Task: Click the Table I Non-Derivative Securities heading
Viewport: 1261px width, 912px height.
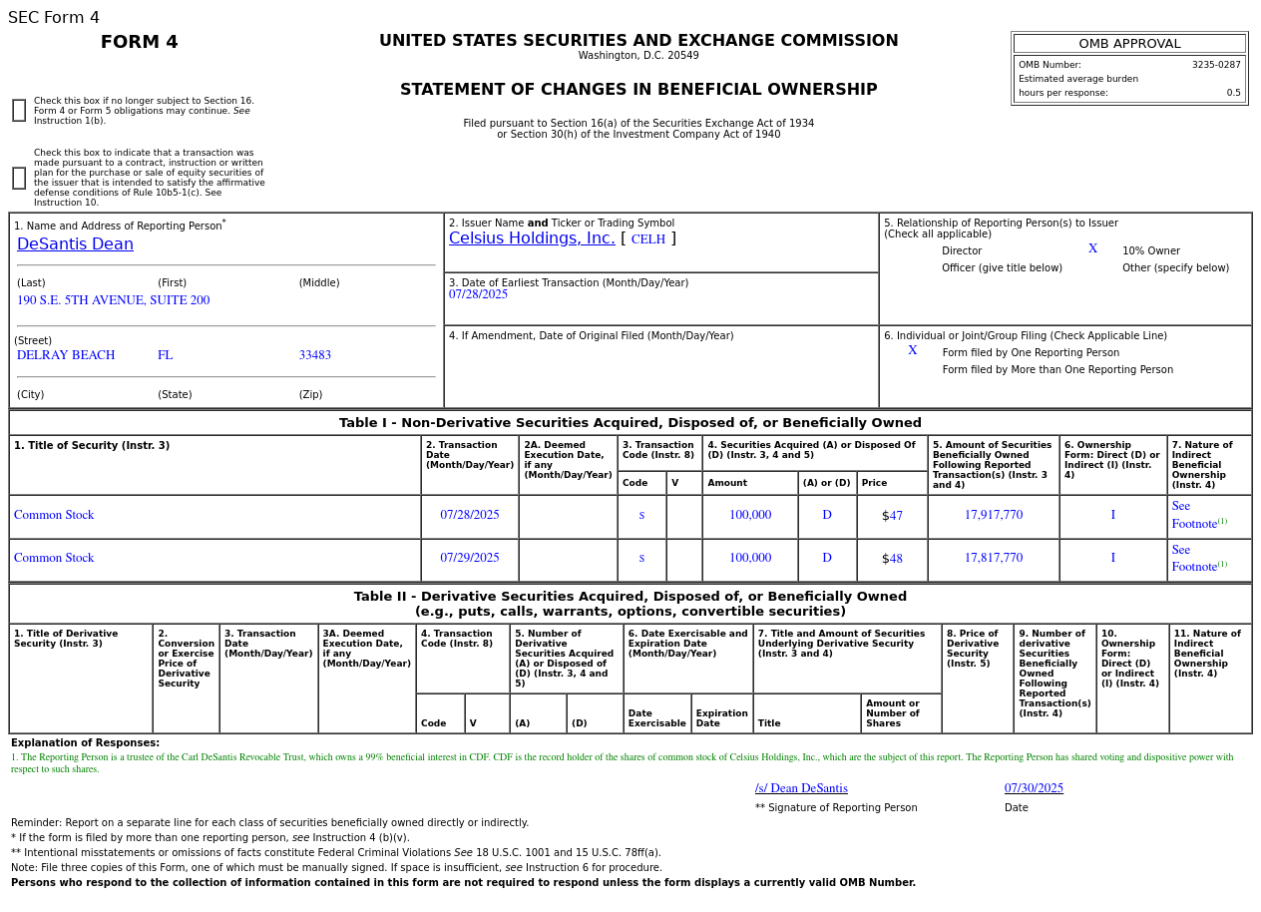Action: (x=630, y=423)
